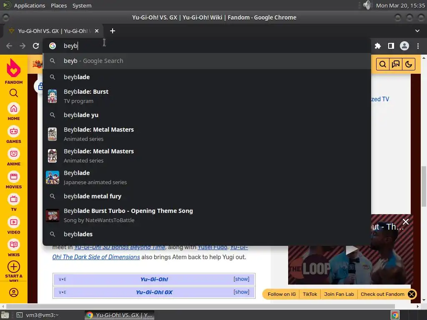Select the 'beyblade' suggestion

click(x=207, y=77)
